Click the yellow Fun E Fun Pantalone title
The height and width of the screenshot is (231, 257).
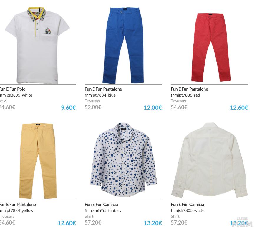[x=18, y=205]
